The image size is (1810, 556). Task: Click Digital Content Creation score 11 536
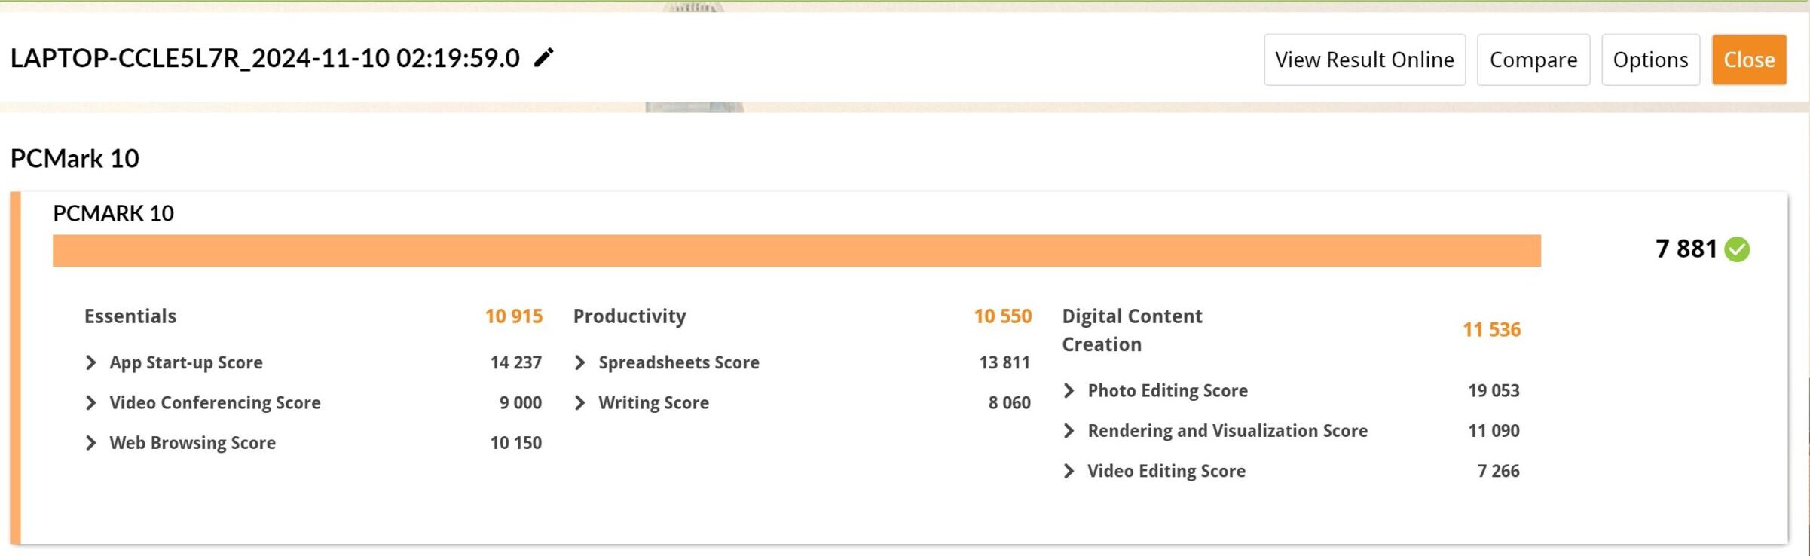tap(1492, 329)
